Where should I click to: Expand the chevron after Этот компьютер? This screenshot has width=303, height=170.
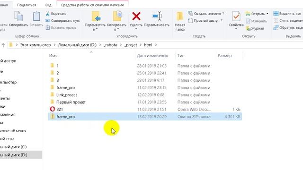[x=54, y=45]
